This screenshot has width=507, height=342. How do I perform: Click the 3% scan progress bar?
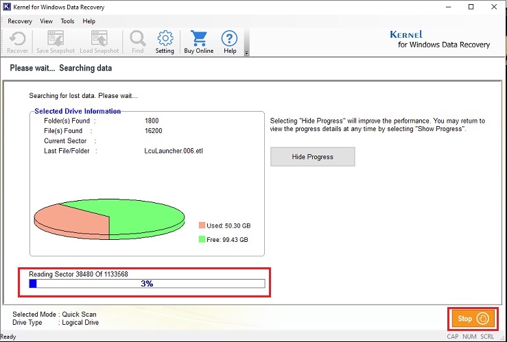click(x=147, y=284)
